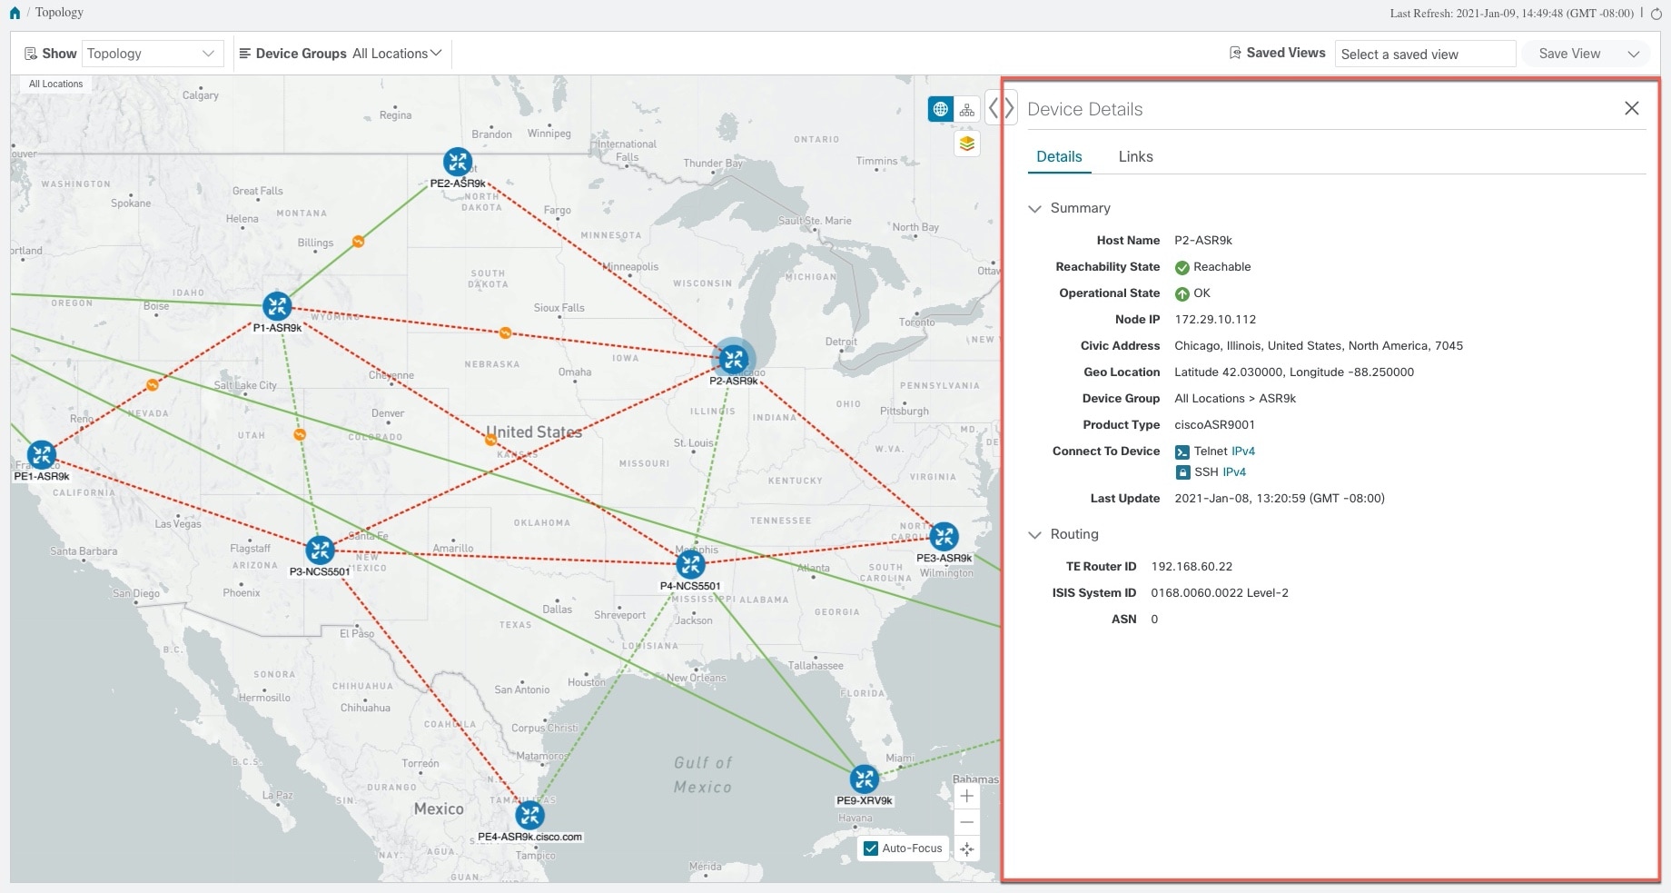Select the Details tab
Screen dimensions: 1671x893
tap(1059, 156)
